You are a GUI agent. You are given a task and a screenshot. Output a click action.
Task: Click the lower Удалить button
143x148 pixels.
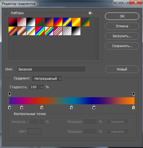pyautogui.click(x=118, y=132)
